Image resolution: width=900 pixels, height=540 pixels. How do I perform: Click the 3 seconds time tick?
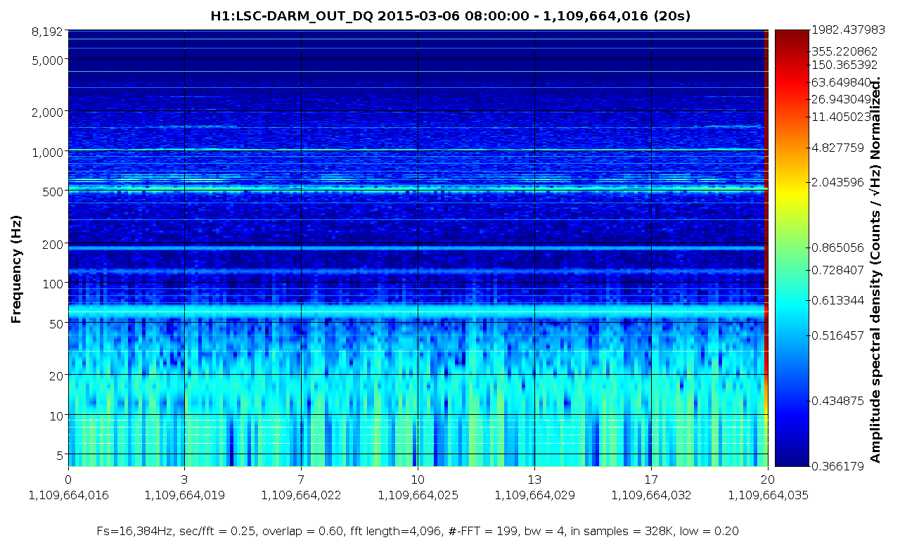click(x=184, y=479)
